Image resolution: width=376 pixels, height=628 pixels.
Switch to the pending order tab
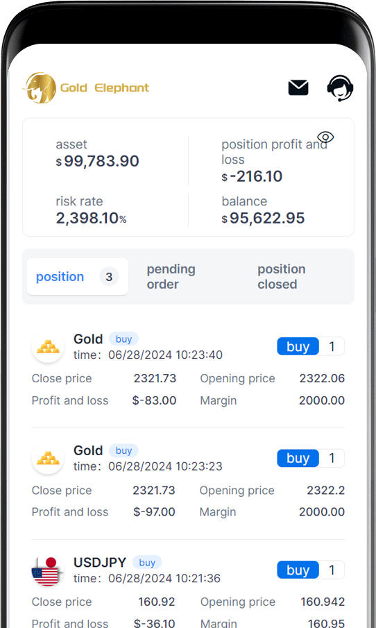[x=171, y=277]
